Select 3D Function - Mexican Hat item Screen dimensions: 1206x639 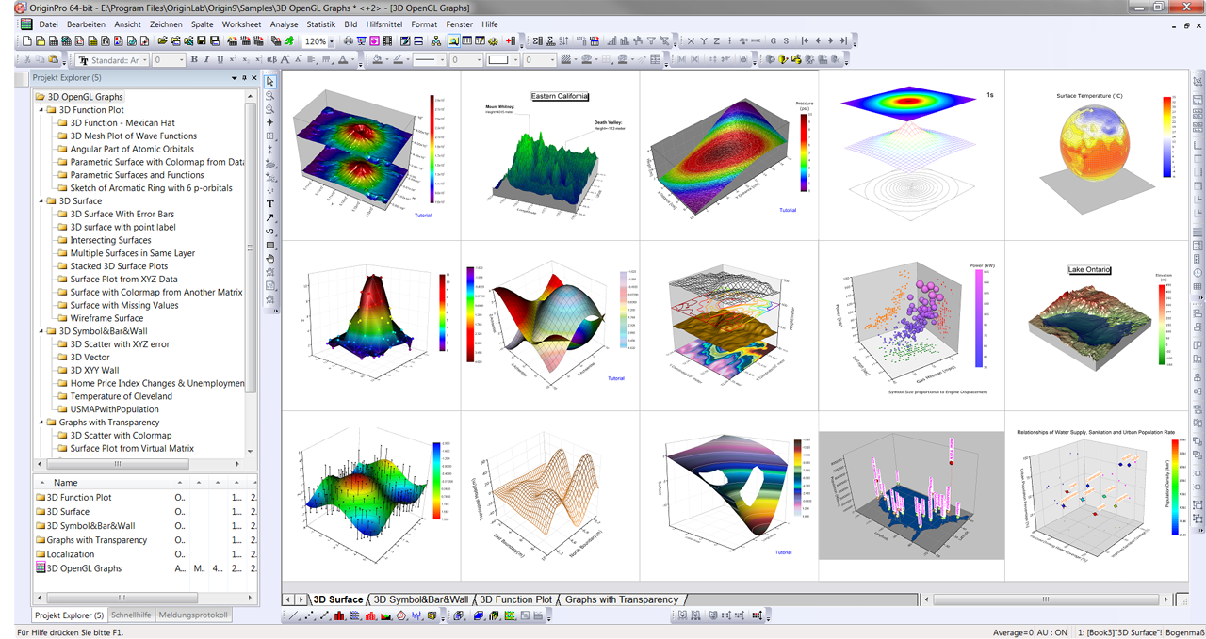click(x=122, y=122)
